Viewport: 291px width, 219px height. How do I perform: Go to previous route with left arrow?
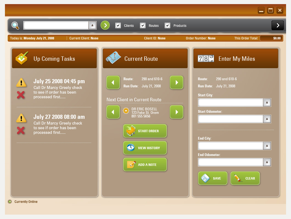[x=113, y=82]
